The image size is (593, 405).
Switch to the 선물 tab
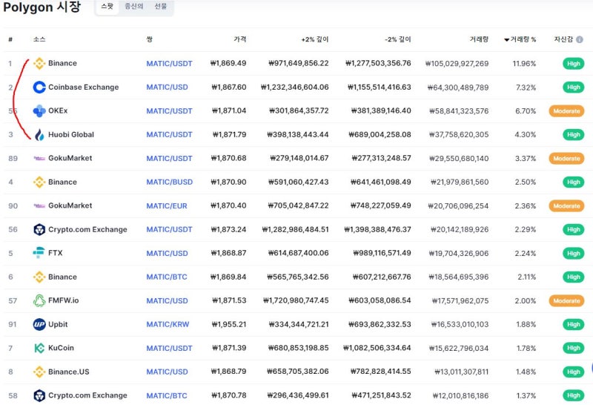coord(160,7)
